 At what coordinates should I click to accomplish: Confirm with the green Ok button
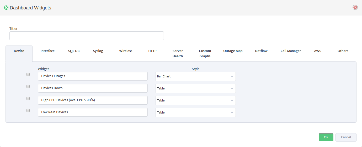tap(326, 137)
